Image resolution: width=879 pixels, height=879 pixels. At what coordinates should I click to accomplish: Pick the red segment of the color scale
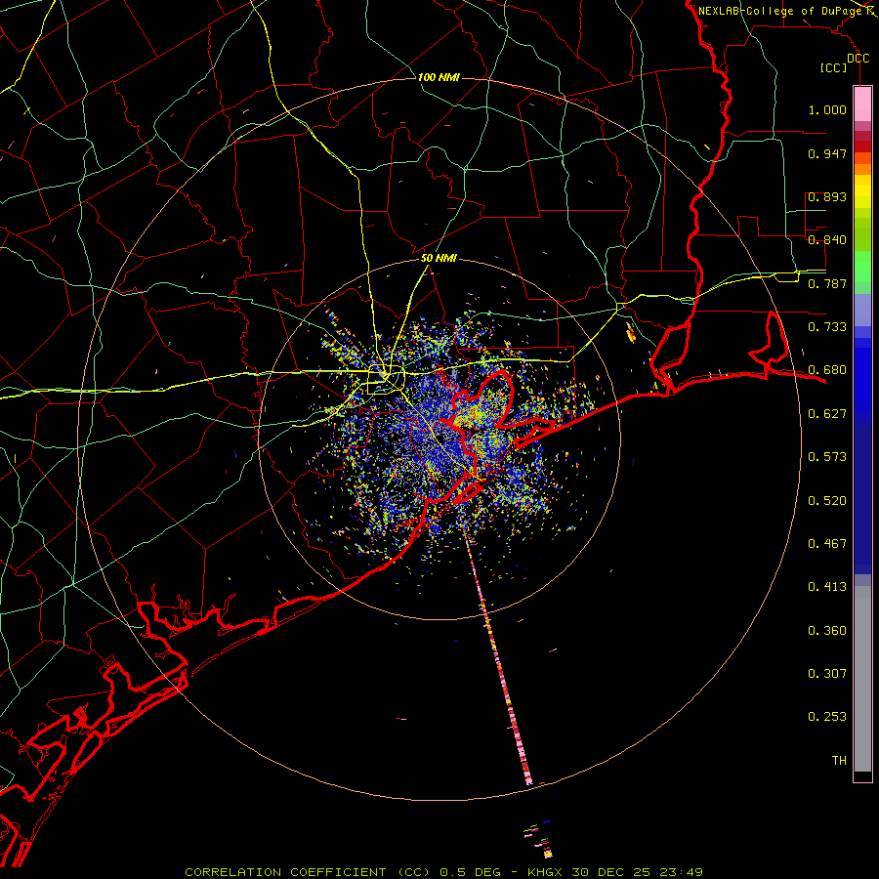(x=862, y=146)
